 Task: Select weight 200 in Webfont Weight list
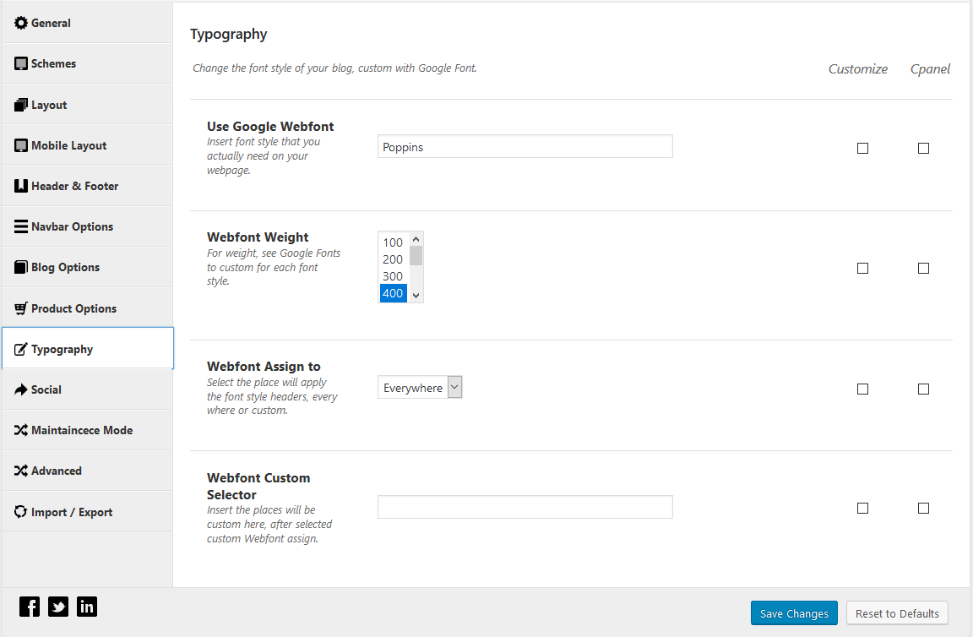(393, 259)
